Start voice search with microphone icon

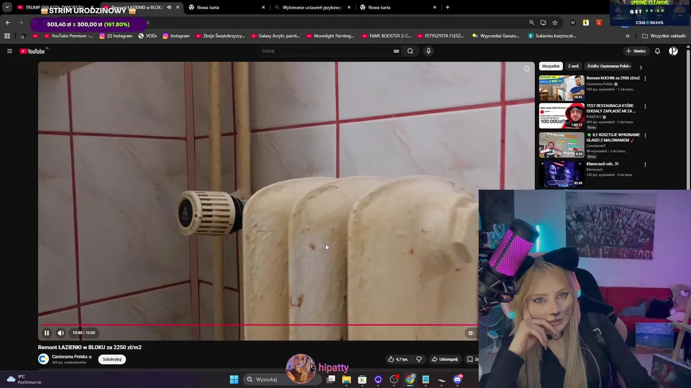429,51
